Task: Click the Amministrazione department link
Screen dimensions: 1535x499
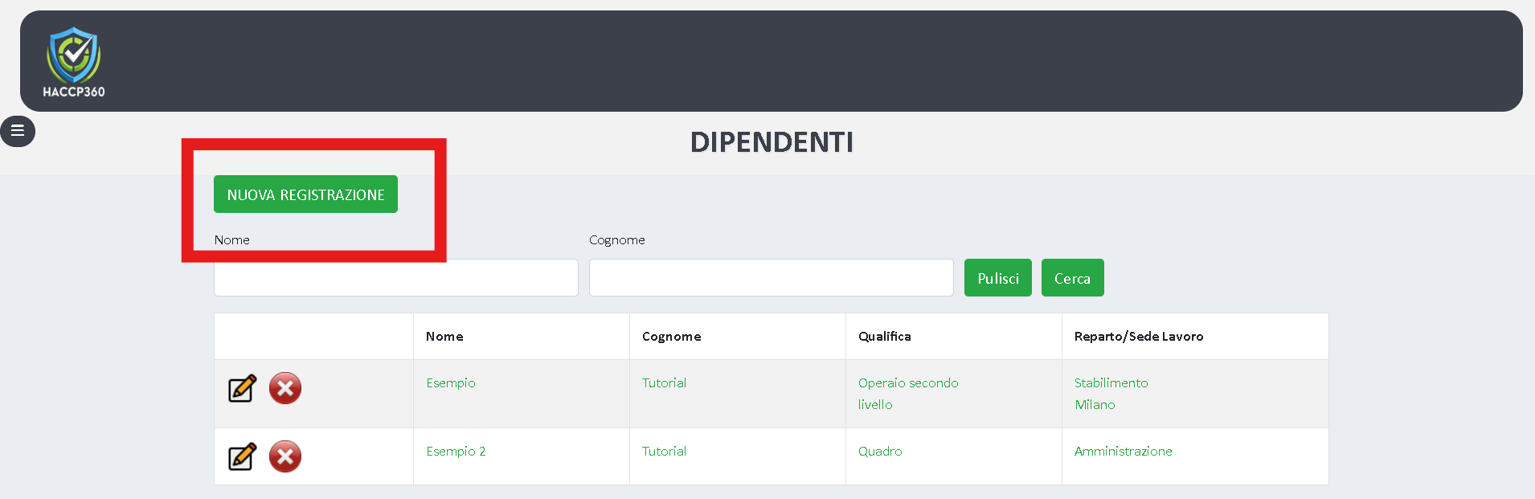Action: pos(1123,452)
